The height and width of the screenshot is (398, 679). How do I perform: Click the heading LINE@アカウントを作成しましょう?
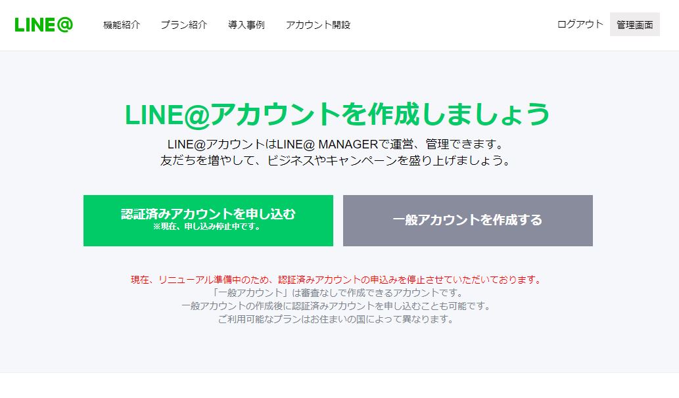click(x=337, y=114)
